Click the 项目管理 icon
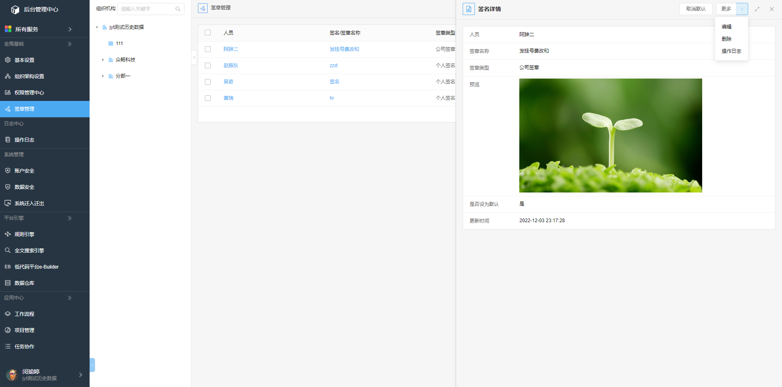782x387 pixels. pos(8,330)
